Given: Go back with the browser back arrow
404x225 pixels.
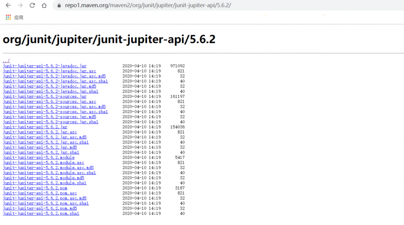Looking at the screenshot, I should click(8, 5).
